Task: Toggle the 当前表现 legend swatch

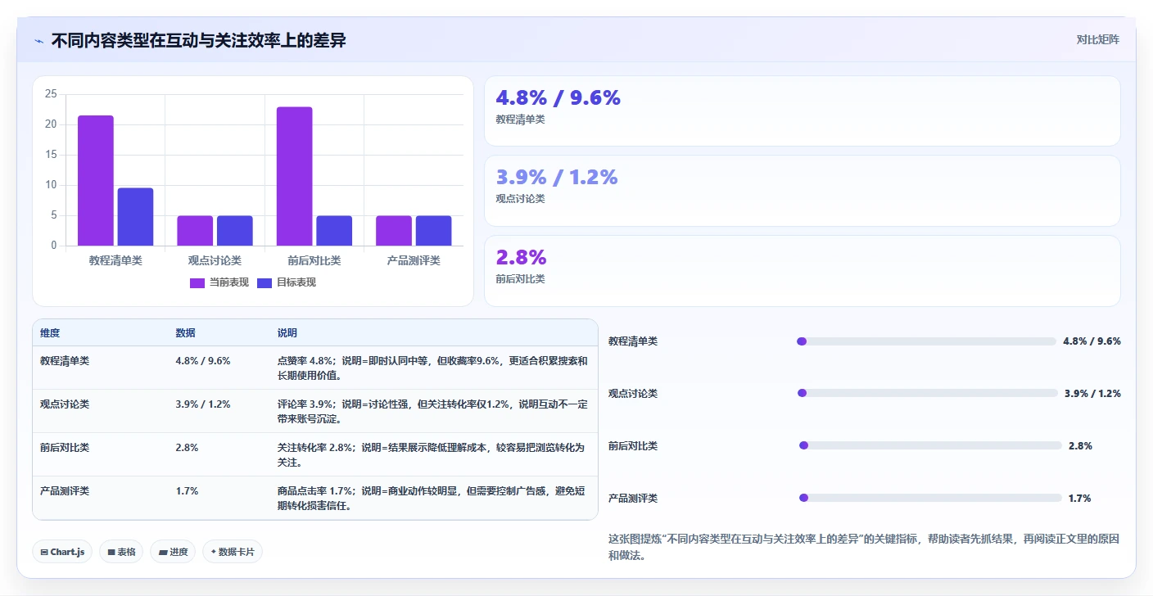Action: 197,282
